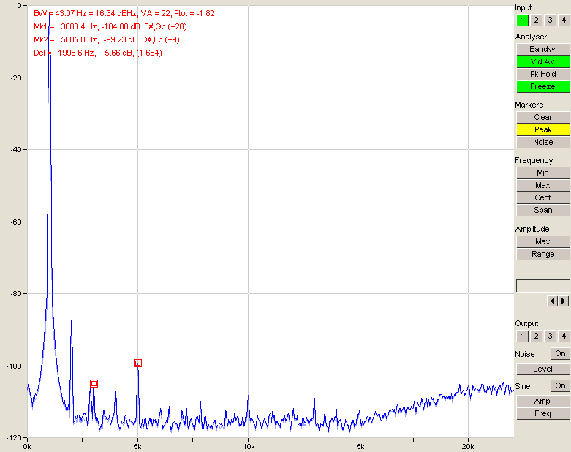This screenshot has width=571, height=452.
Task: Click the -20 amplitude axis label
Action: pyautogui.click(x=16, y=78)
